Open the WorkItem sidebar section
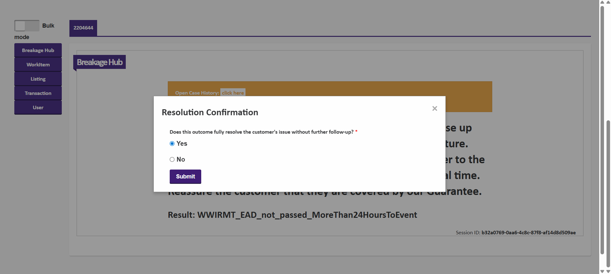This screenshot has width=611, height=274. pos(38,65)
